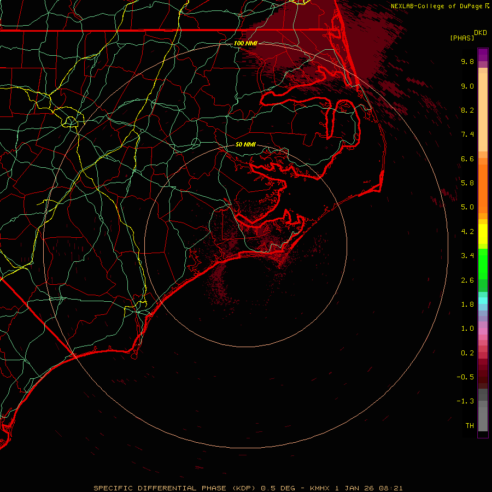Click the 5.0 value on color scale
Screen dimensions: 492x492
coord(467,207)
